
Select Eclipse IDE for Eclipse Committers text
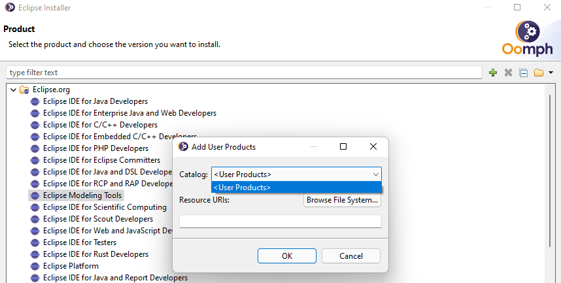click(x=101, y=160)
